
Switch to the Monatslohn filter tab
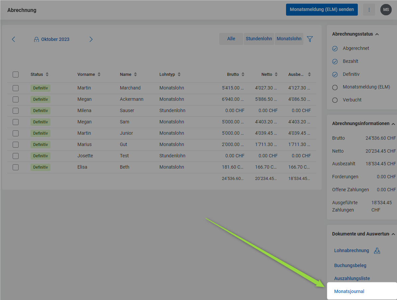(x=289, y=39)
